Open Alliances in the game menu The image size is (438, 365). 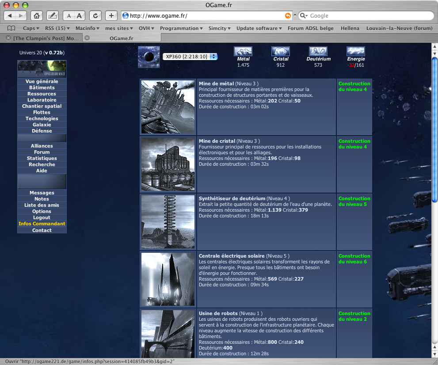click(42, 146)
